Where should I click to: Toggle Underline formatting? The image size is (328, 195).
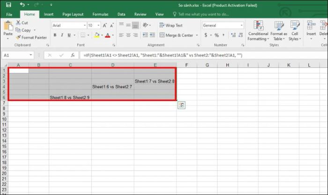pyautogui.click(x=69, y=35)
